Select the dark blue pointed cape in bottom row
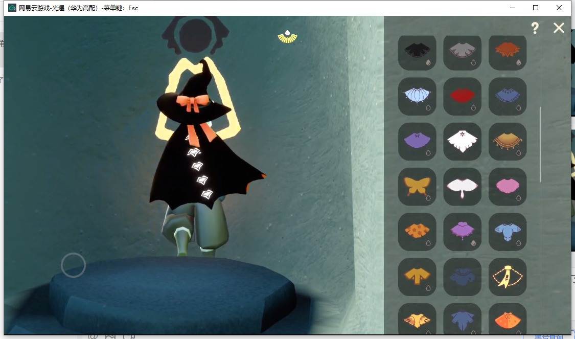The height and width of the screenshot is (339, 575). pyautogui.click(x=462, y=319)
